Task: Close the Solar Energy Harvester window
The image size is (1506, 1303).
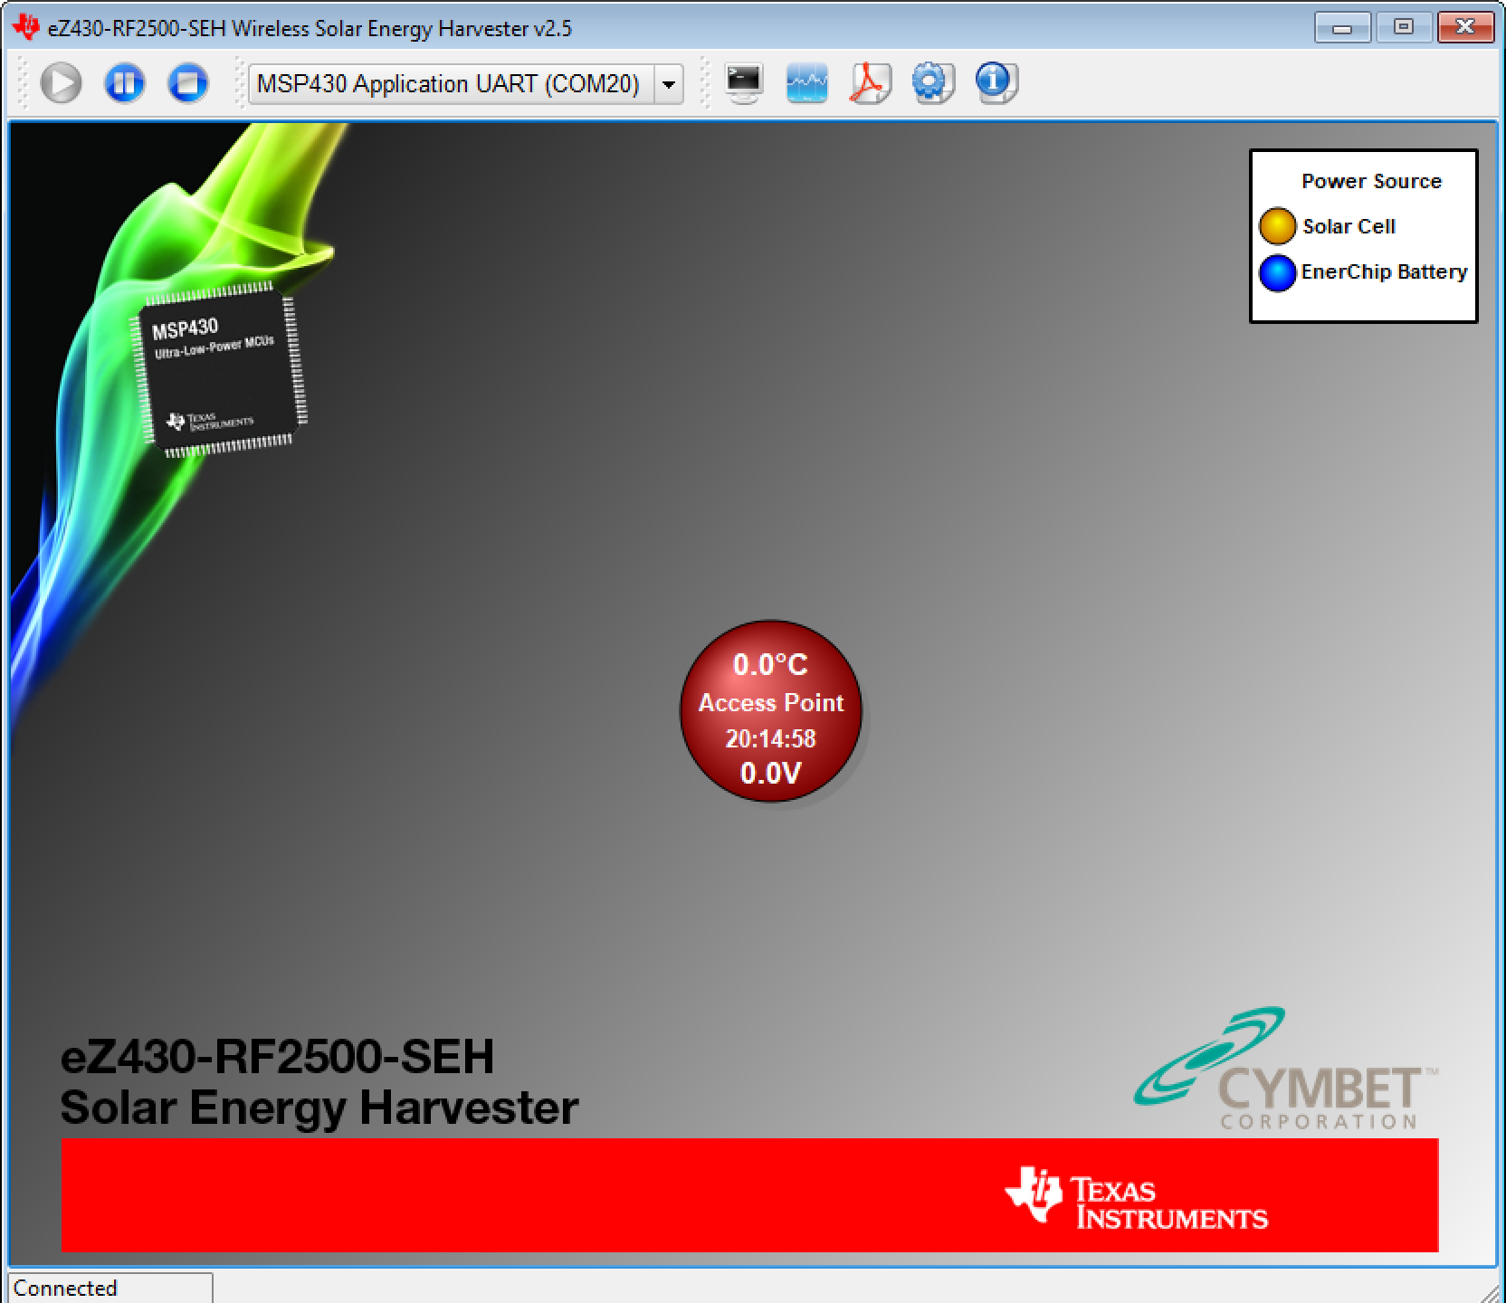Action: point(1464,28)
